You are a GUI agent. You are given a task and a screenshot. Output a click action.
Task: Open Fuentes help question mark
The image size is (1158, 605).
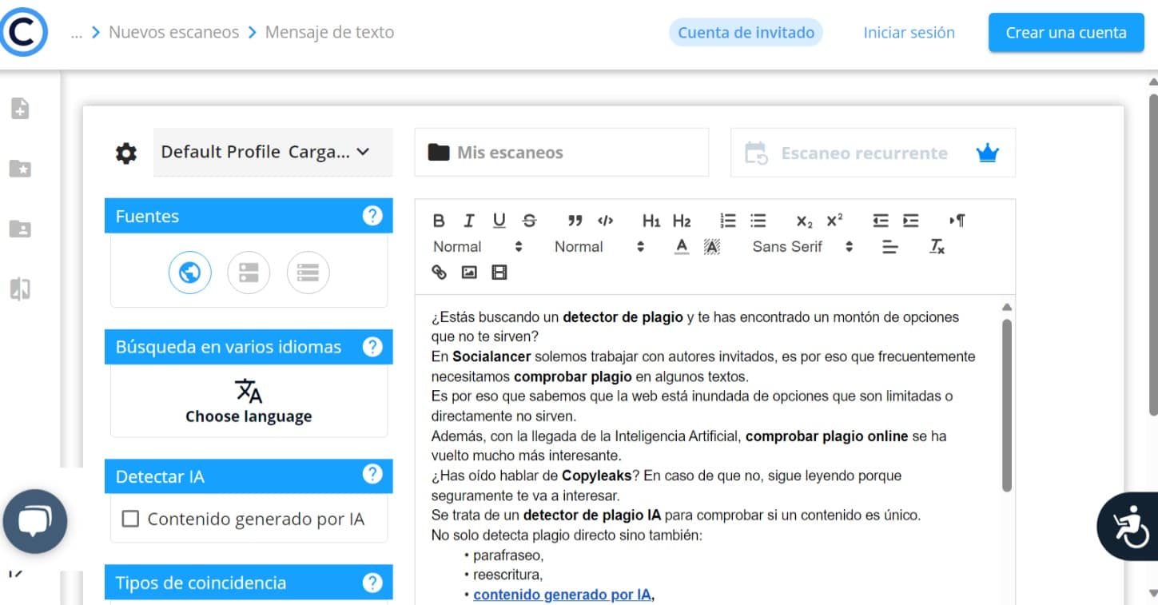(372, 216)
